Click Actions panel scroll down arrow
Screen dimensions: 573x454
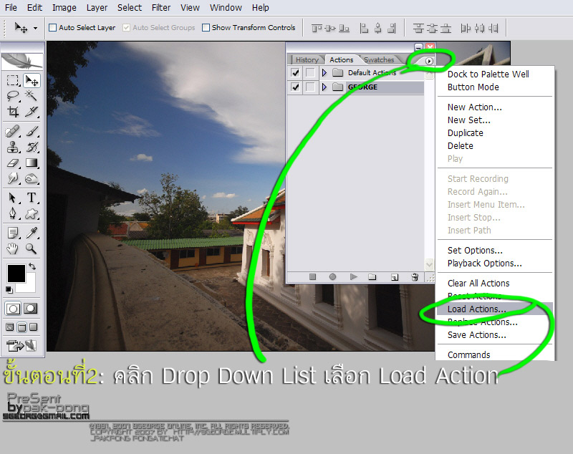click(x=429, y=264)
